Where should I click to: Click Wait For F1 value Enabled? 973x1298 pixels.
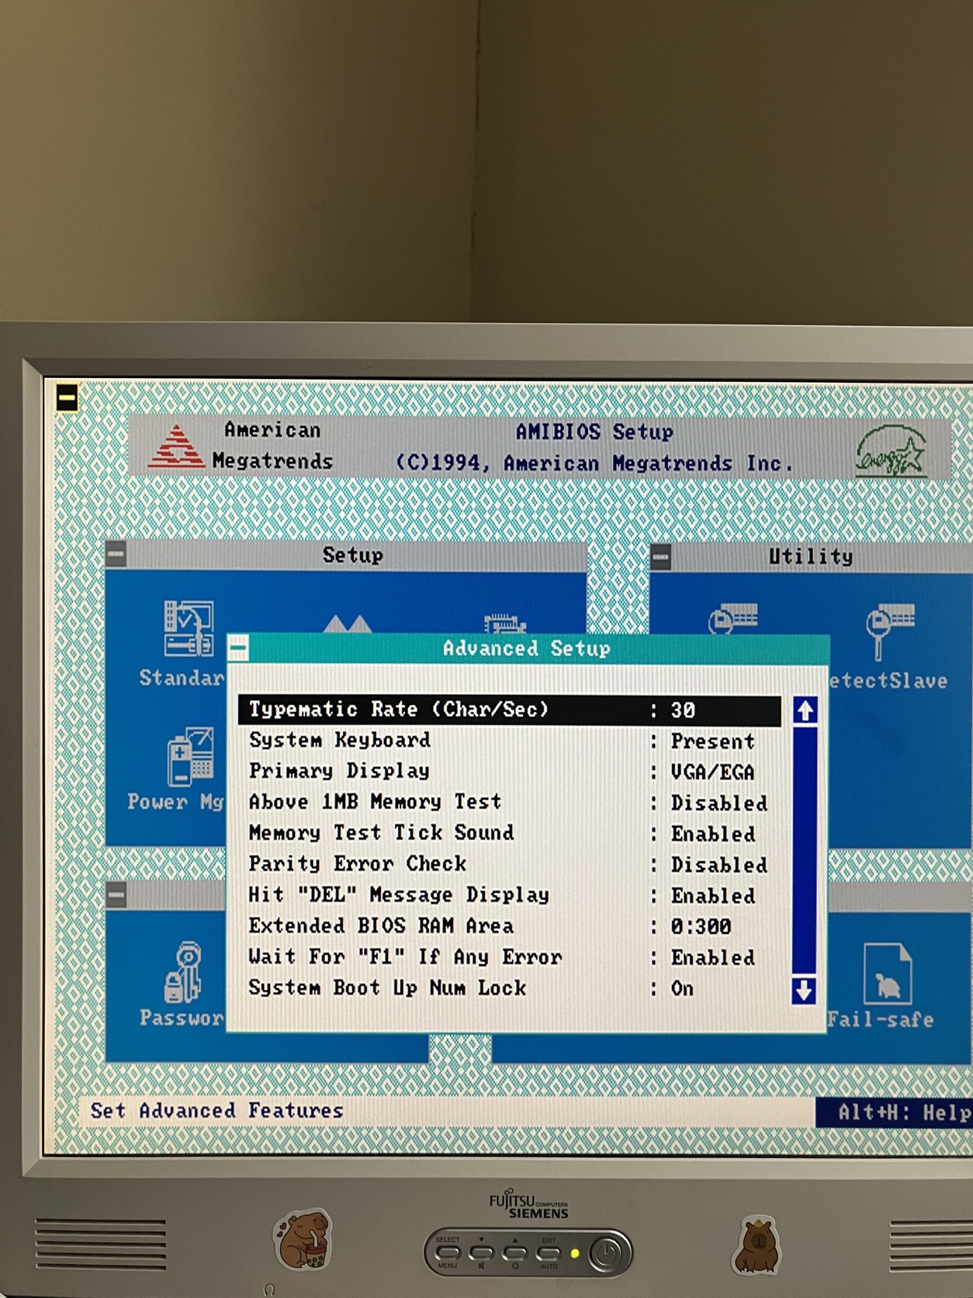712,958
